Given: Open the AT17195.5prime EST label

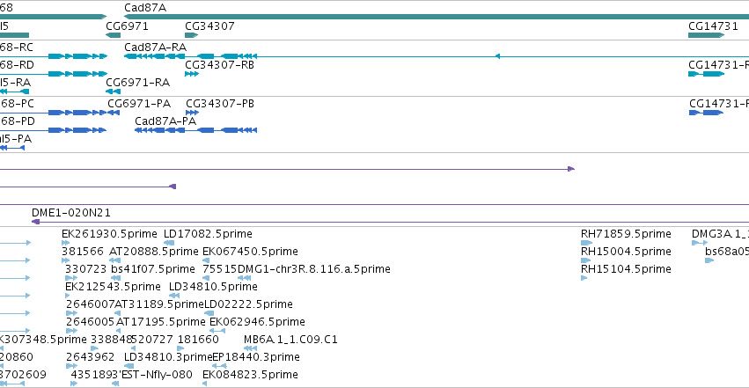Looking at the screenshot, I should [160, 322].
